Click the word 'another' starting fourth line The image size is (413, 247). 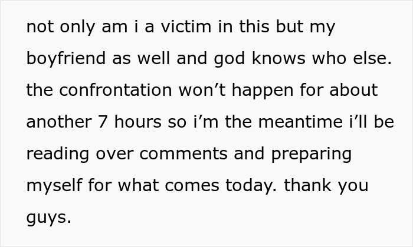pyautogui.click(x=59, y=122)
